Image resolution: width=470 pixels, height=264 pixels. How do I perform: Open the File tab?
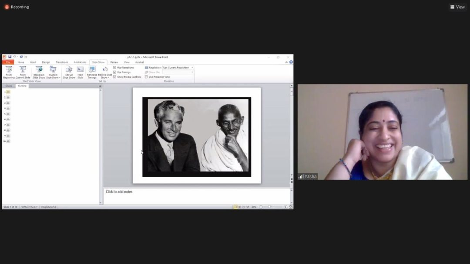click(8, 62)
